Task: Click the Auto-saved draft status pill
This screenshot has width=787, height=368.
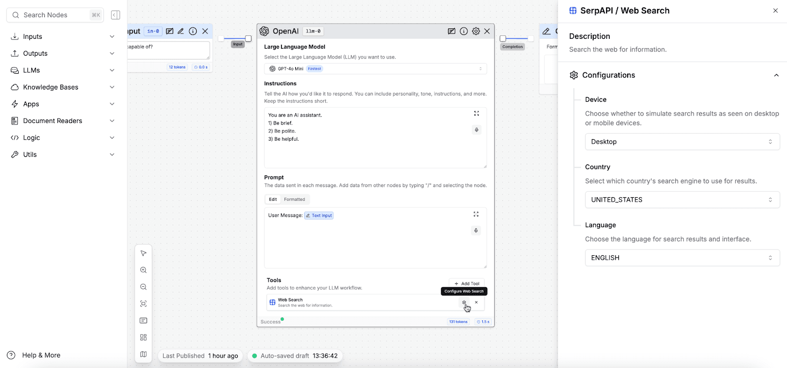Action: tap(295, 356)
